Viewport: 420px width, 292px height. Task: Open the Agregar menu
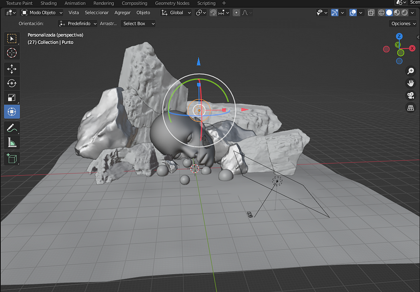(122, 13)
